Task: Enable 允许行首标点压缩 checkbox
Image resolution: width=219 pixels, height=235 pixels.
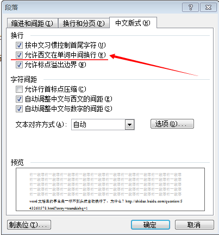Action: point(19,89)
